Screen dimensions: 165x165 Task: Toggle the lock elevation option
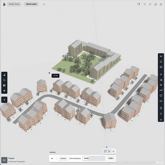75,158
